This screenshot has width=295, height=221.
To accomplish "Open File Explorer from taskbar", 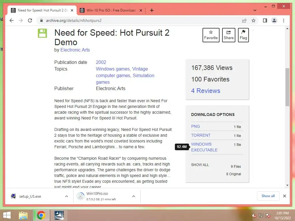I will coord(23,215).
